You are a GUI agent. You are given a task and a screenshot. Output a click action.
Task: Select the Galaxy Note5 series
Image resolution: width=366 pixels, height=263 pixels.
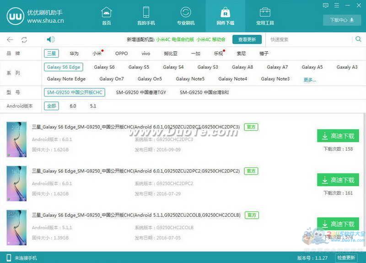click(191, 79)
